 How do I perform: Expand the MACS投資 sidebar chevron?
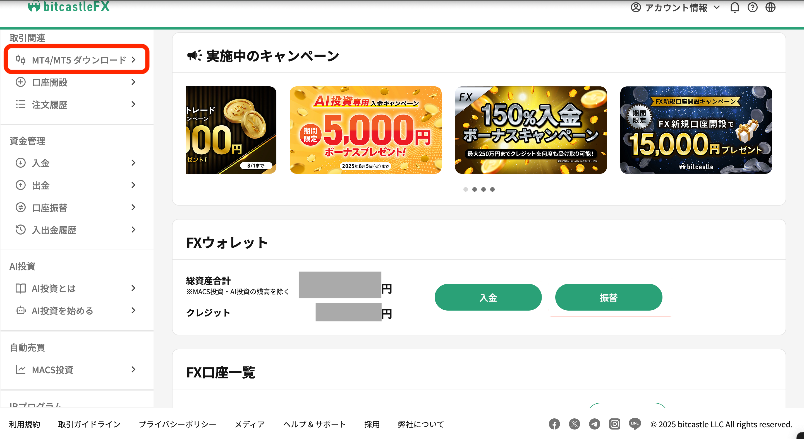(133, 370)
